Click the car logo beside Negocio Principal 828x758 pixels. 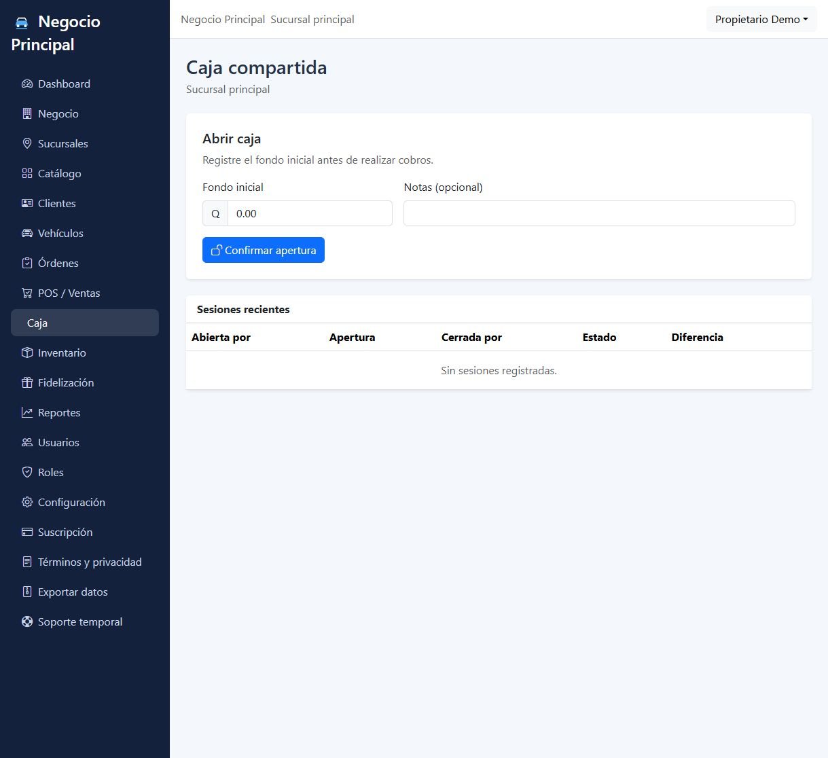click(x=22, y=22)
